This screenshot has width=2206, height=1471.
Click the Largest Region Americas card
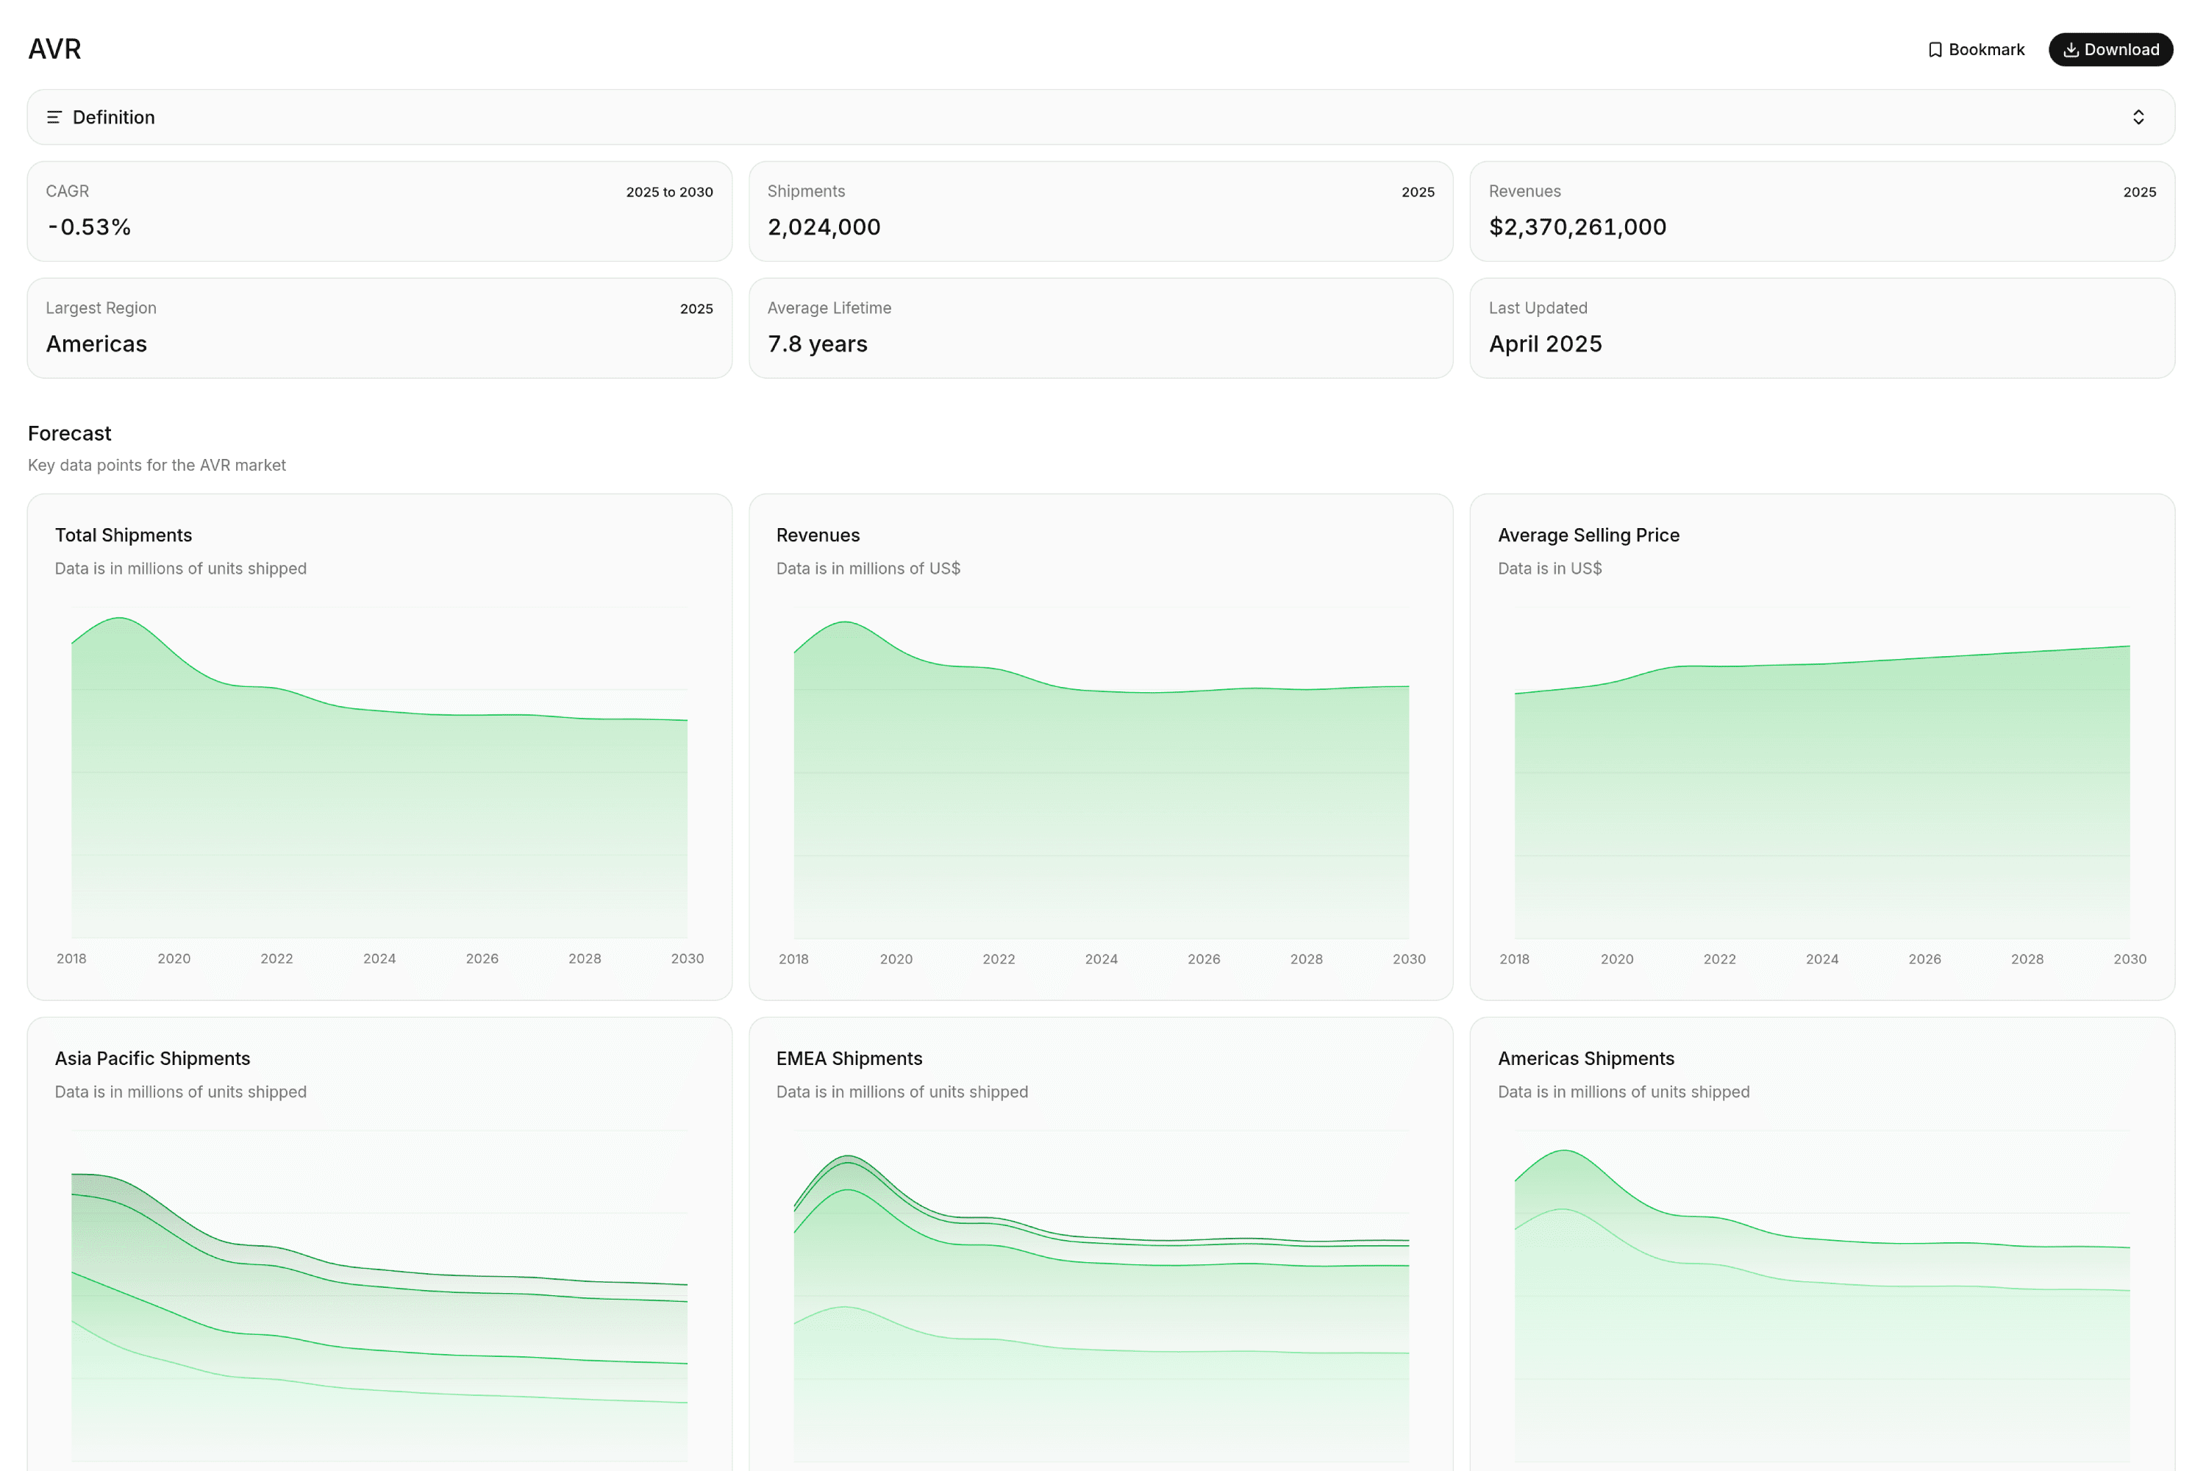coord(379,327)
